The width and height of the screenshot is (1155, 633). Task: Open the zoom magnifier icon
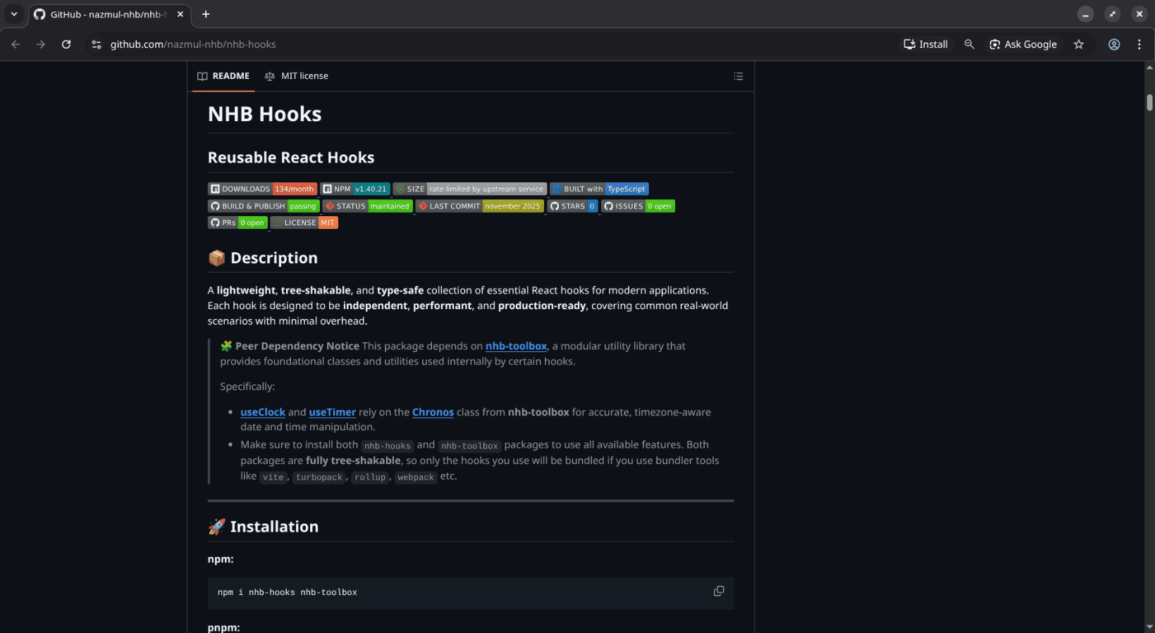click(969, 44)
